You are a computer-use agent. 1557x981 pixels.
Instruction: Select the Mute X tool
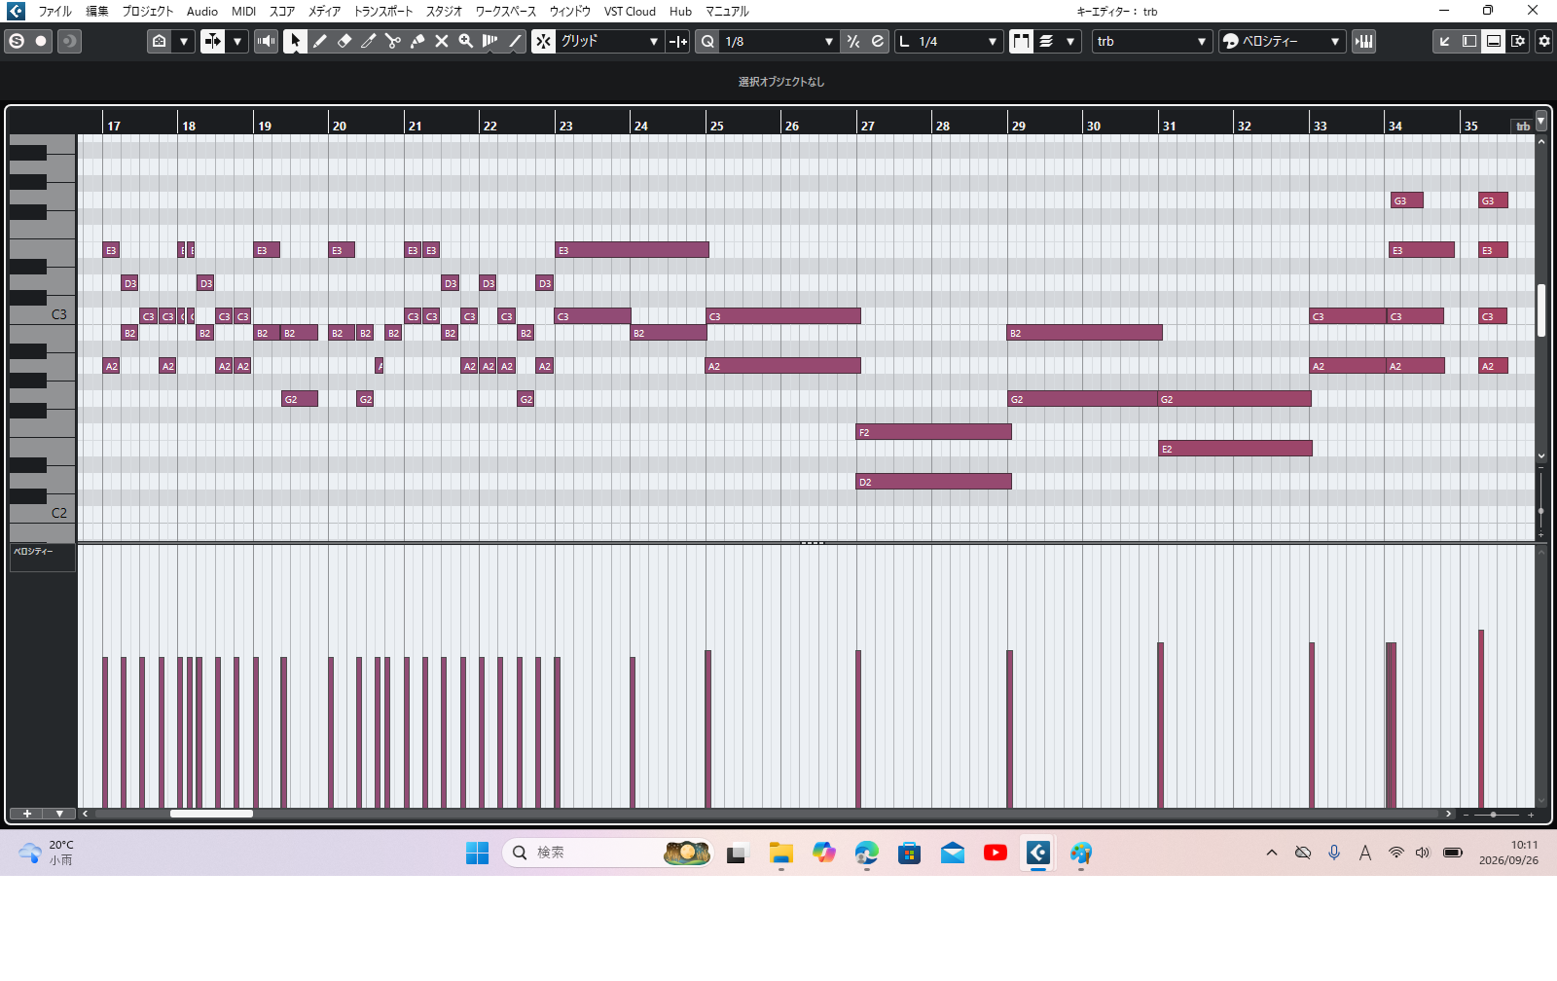tap(442, 41)
